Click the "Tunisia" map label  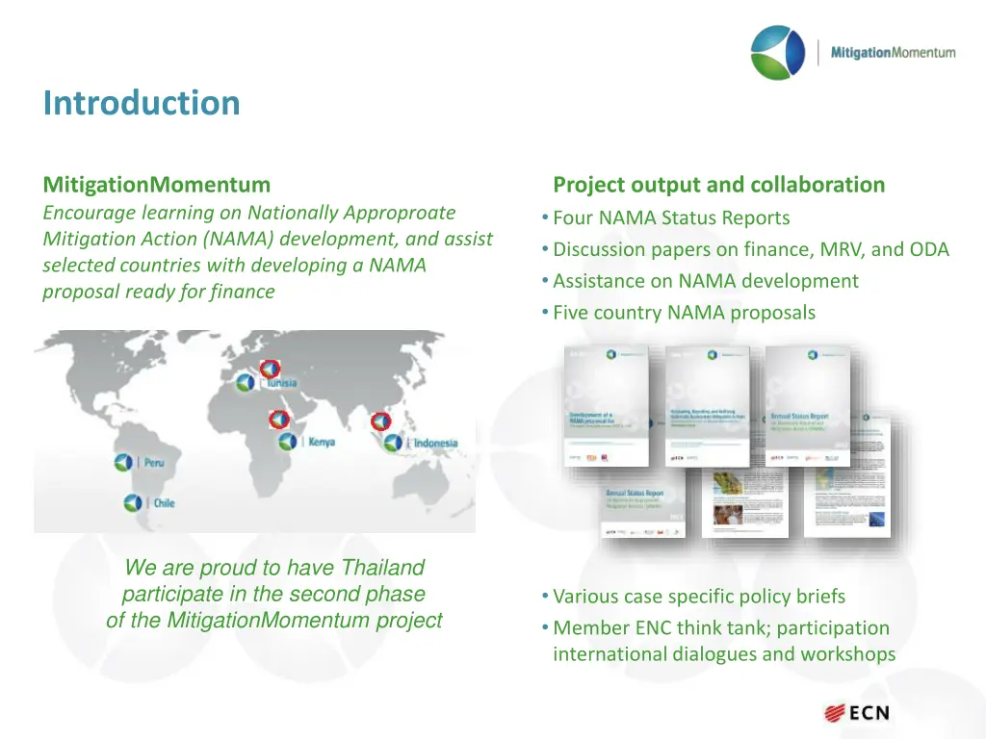(x=281, y=383)
